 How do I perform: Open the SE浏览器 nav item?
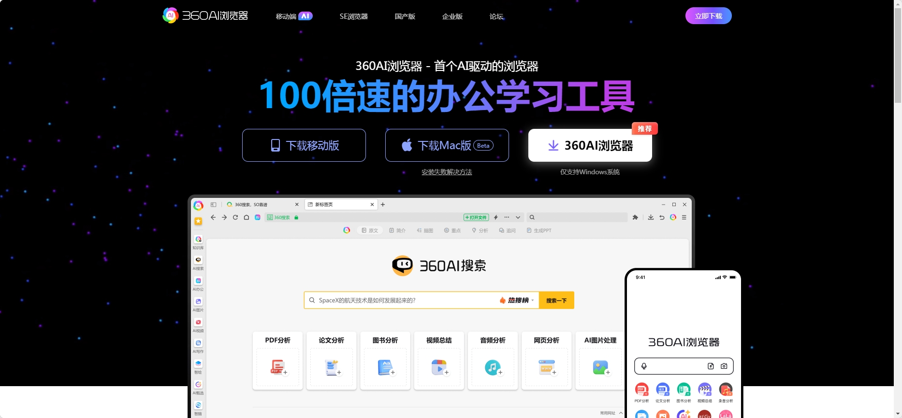(353, 16)
